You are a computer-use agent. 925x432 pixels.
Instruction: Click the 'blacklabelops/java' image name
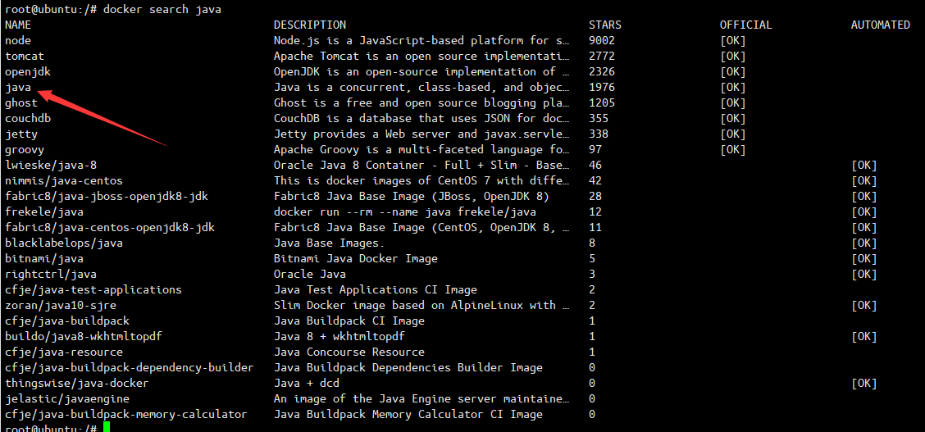pyautogui.click(x=64, y=243)
